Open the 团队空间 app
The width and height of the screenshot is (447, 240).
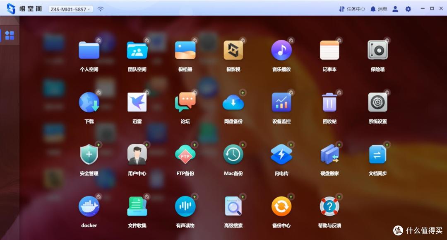(137, 51)
